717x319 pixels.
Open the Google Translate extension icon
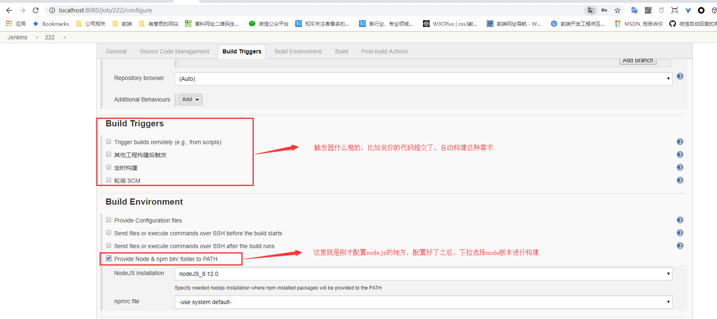(634, 10)
